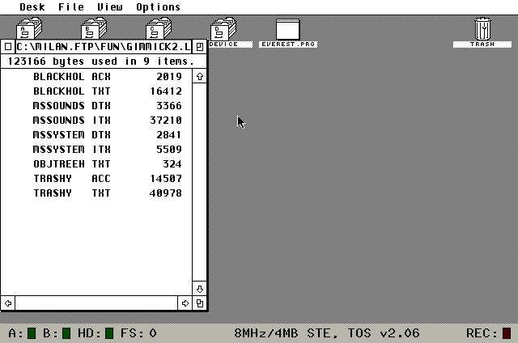Select the leftmost drive icon on the desktop
The width and height of the screenshot is (518, 343).
pyautogui.click(x=30, y=28)
